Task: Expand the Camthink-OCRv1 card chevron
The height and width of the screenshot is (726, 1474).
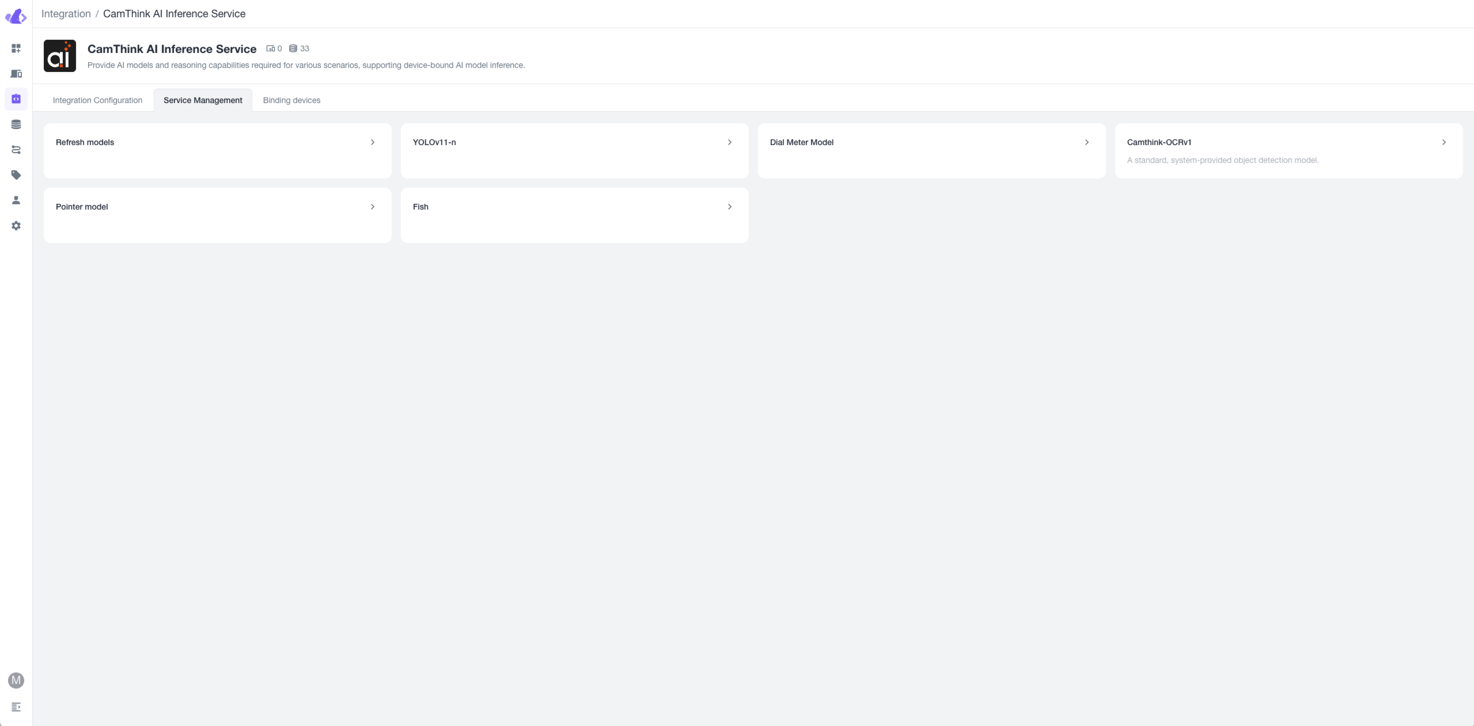Action: pos(1443,142)
